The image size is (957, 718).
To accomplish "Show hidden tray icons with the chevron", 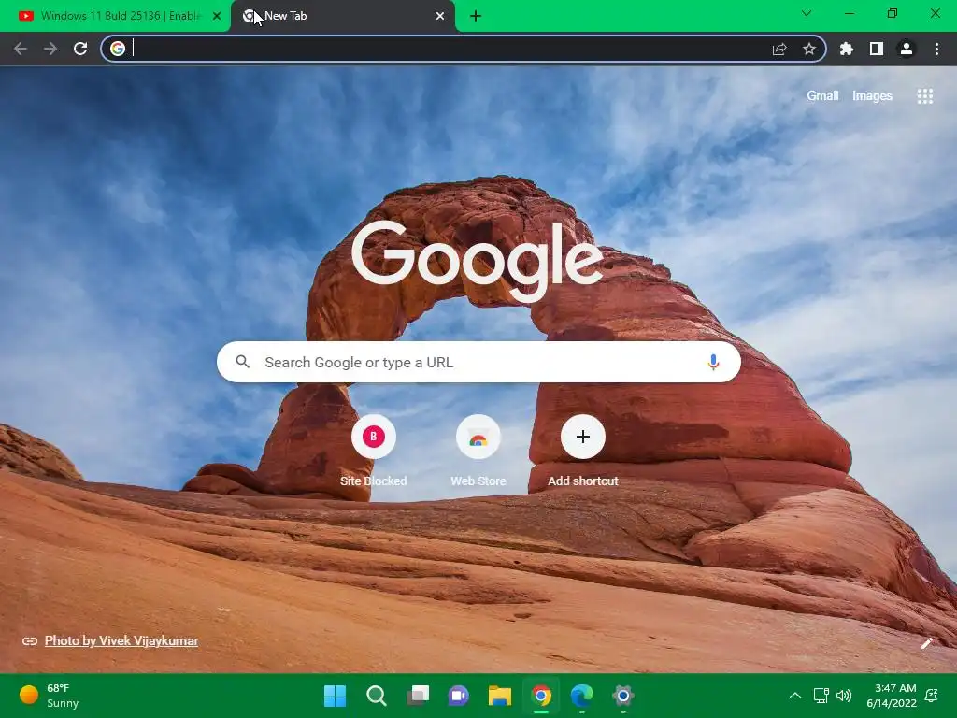I will click(794, 696).
